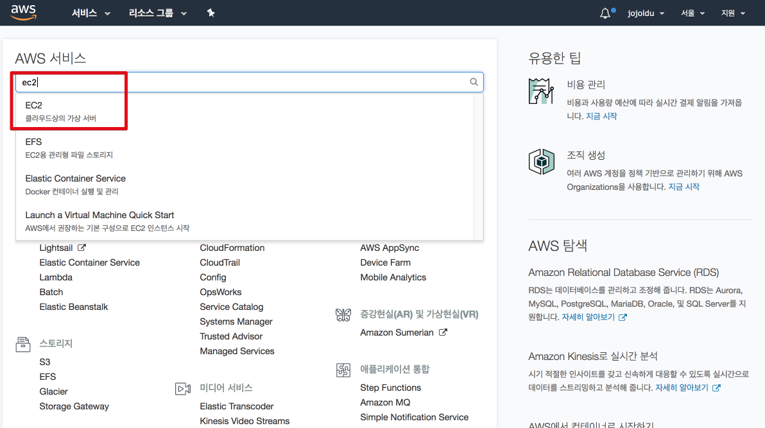Click external link icon beside Amazon Sumerian
This screenshot has width=765, height=428.
[443, 332]
